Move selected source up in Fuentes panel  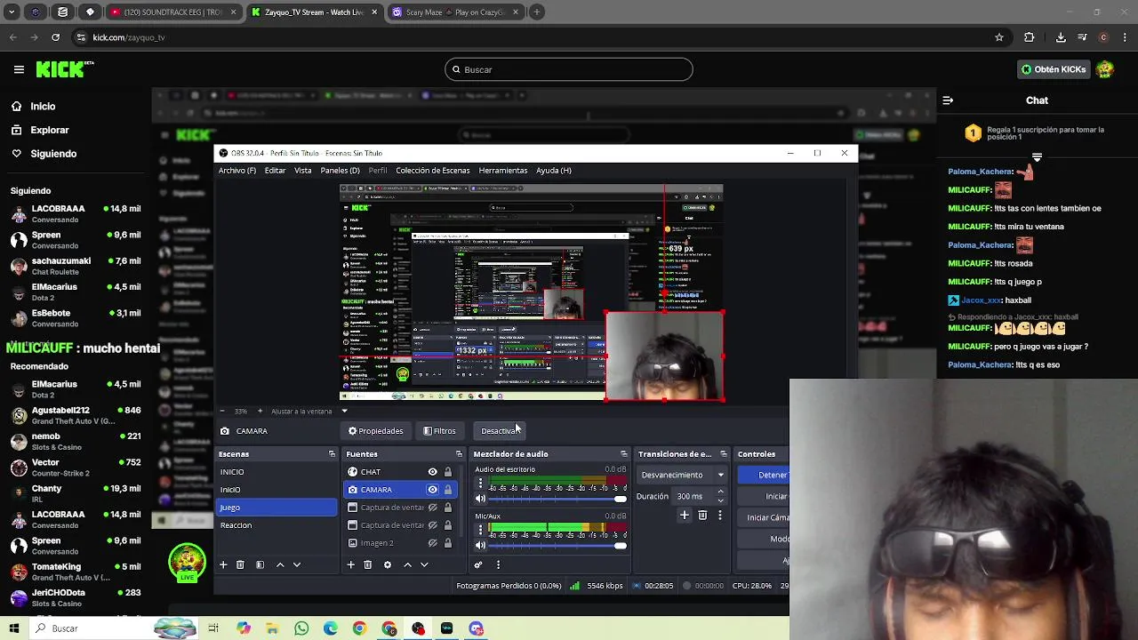coord(407,564)
